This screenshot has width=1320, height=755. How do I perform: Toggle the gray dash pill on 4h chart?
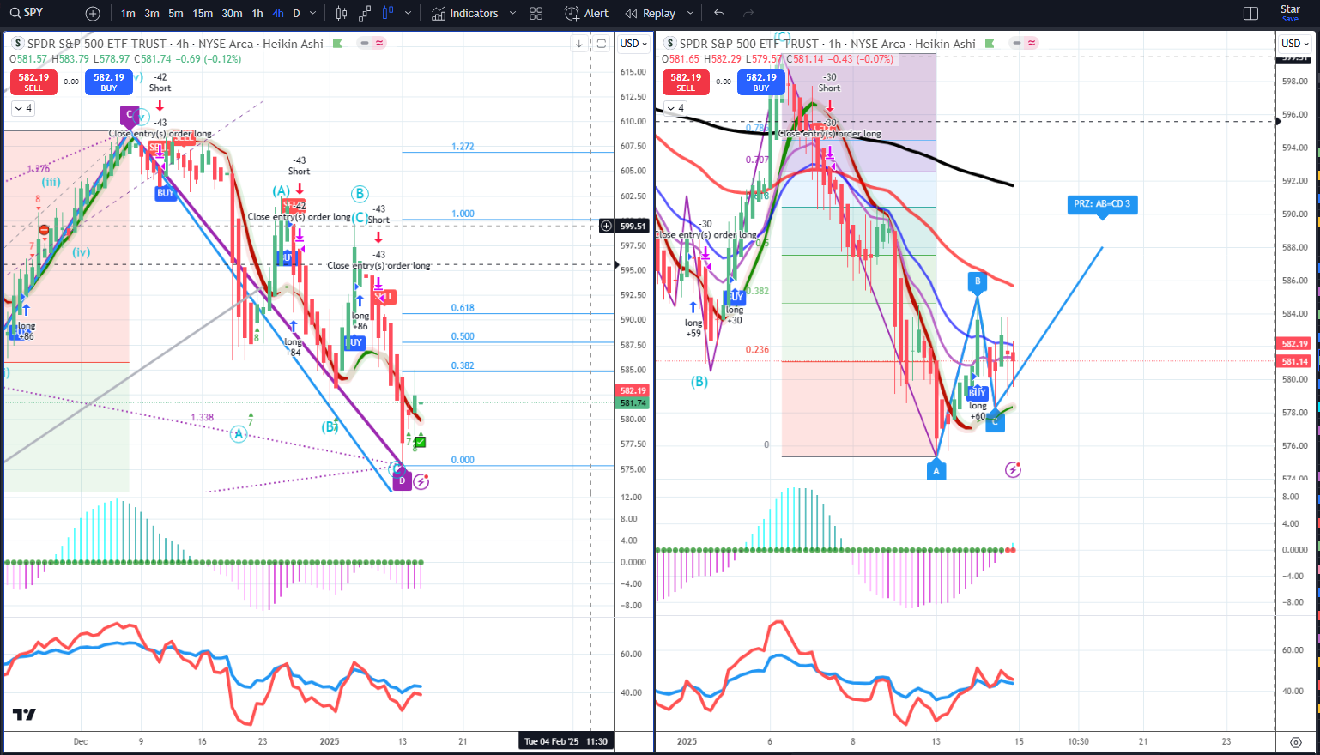365,43
